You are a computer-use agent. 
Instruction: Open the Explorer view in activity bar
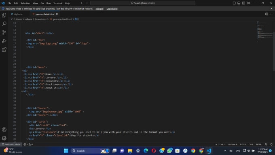tap(4, 15)
